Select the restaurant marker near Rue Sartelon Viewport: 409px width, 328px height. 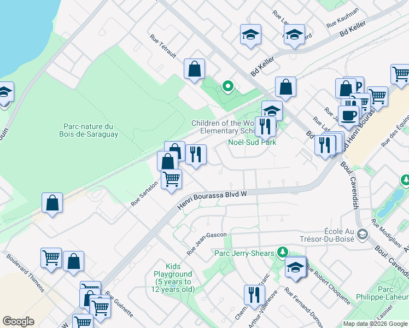pos(196,156)
